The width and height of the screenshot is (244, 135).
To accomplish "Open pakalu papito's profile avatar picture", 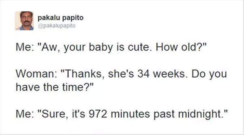I will click(x=24, y=21).
